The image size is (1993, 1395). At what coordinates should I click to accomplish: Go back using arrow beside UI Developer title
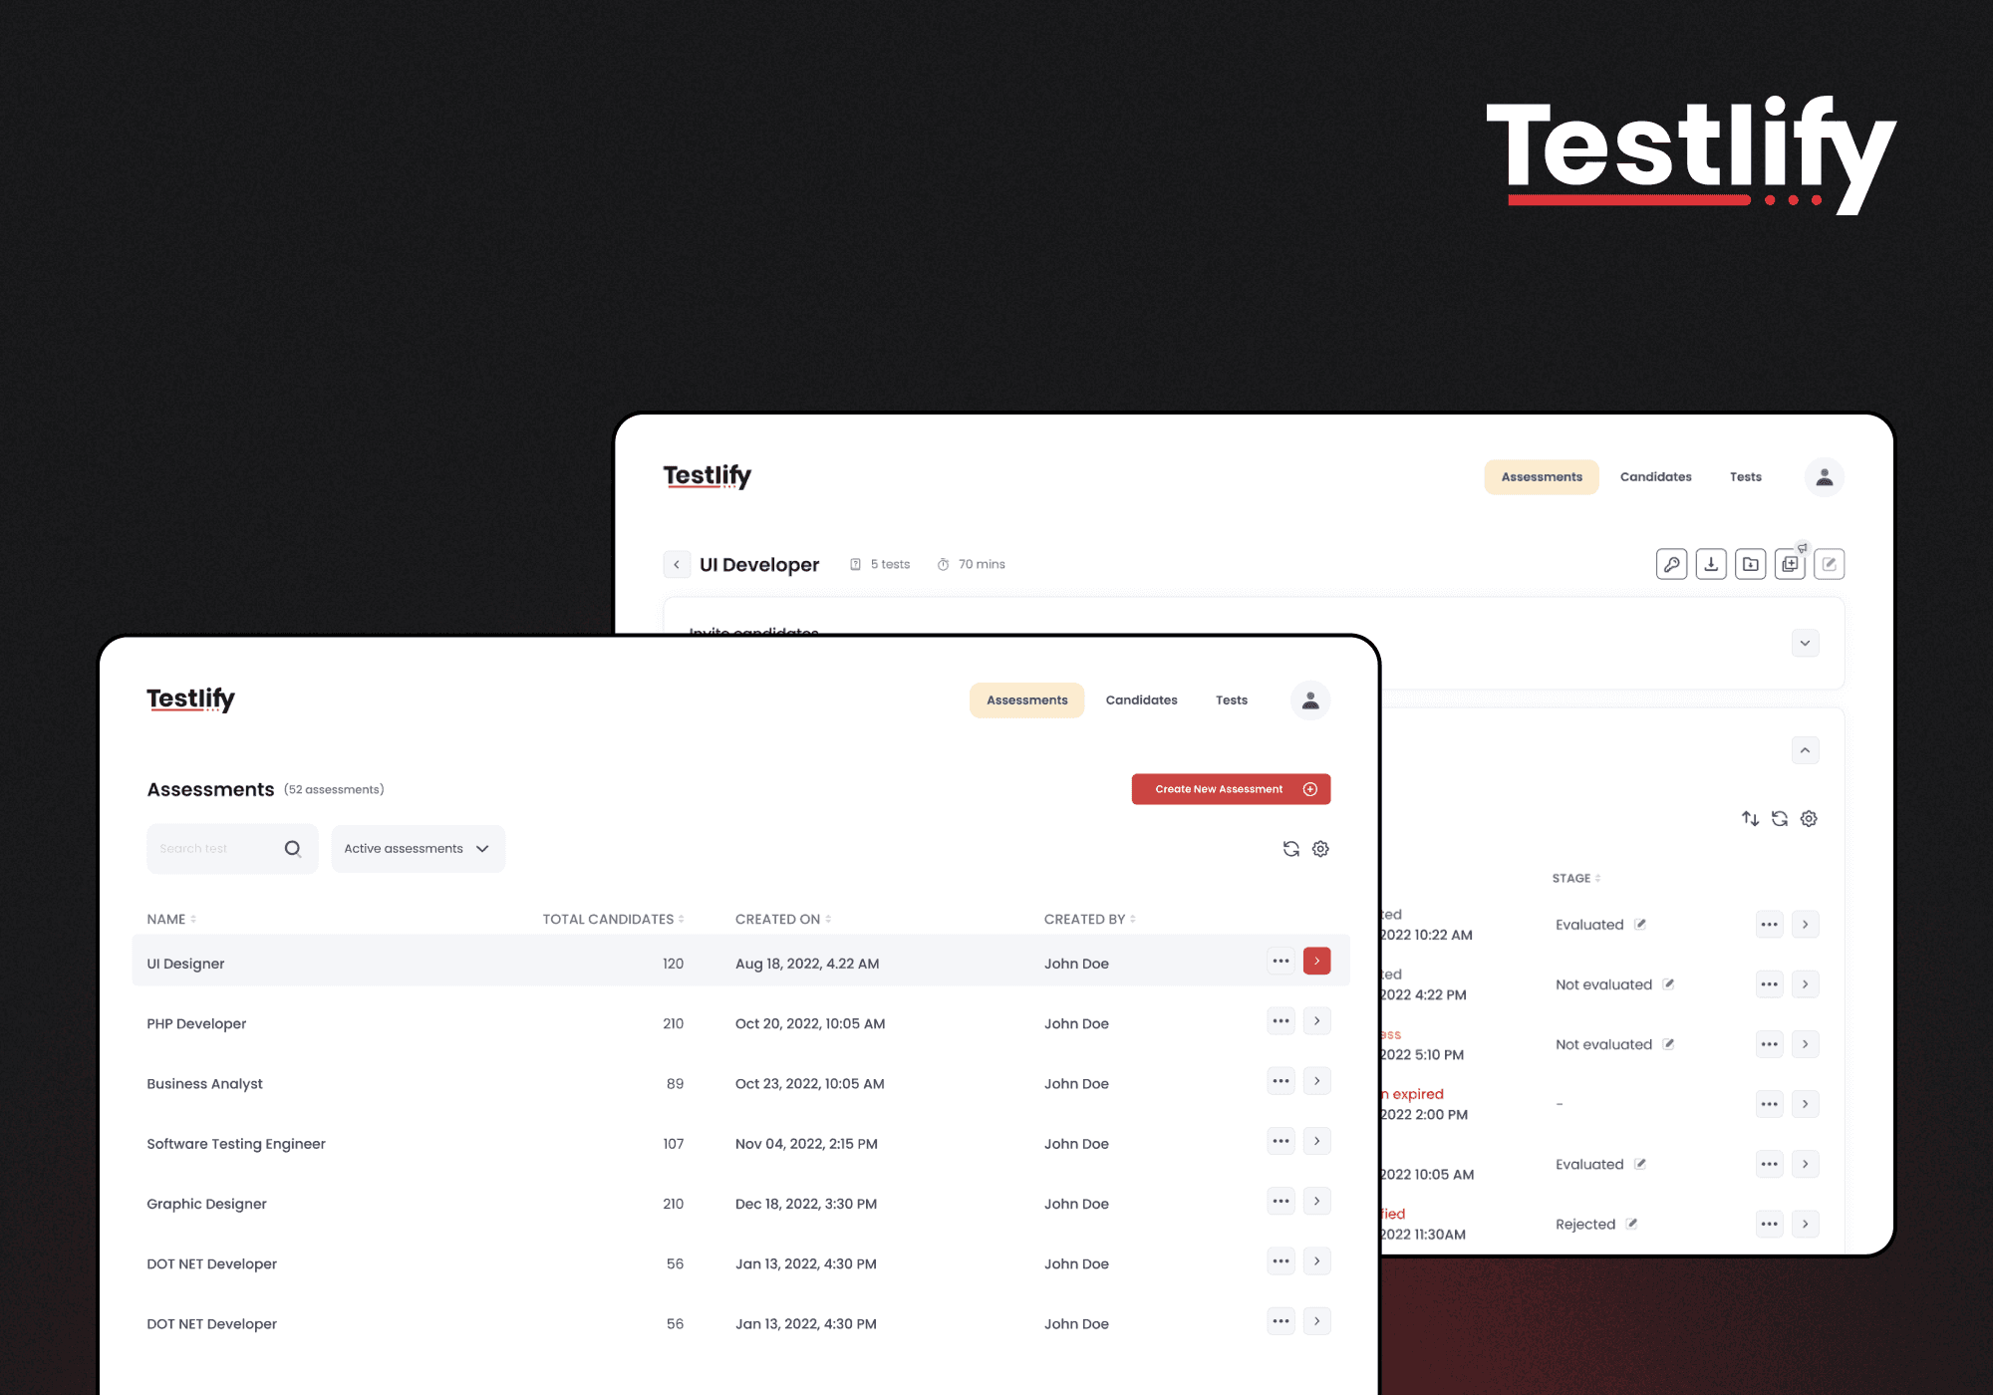pos(677,564)
